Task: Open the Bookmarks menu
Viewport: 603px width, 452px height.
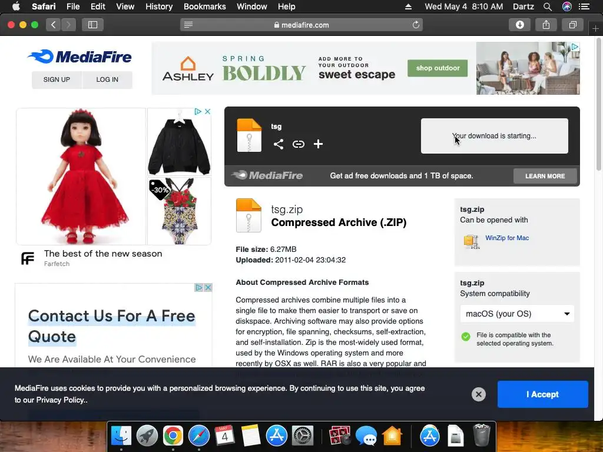Action: (204, 6)
